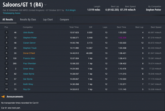165x111 pixels.
Task: Click the Announcements heading
Action: 15,97
